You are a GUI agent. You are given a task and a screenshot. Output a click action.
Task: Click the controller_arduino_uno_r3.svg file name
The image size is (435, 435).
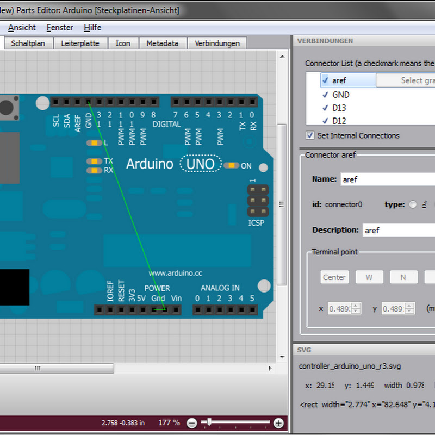point(350,366)
